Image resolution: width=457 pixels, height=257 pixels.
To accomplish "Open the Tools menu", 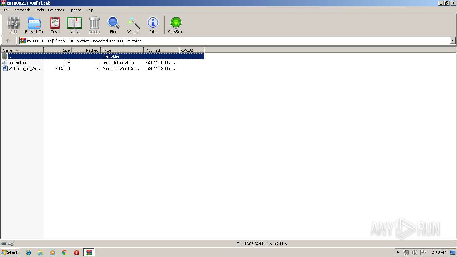I will (39, 10).
